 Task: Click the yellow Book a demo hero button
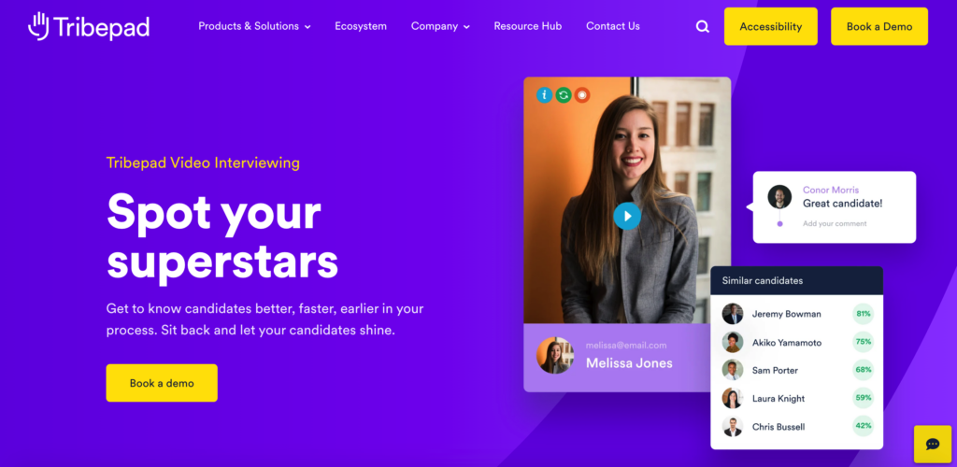[x=162, y=383]
